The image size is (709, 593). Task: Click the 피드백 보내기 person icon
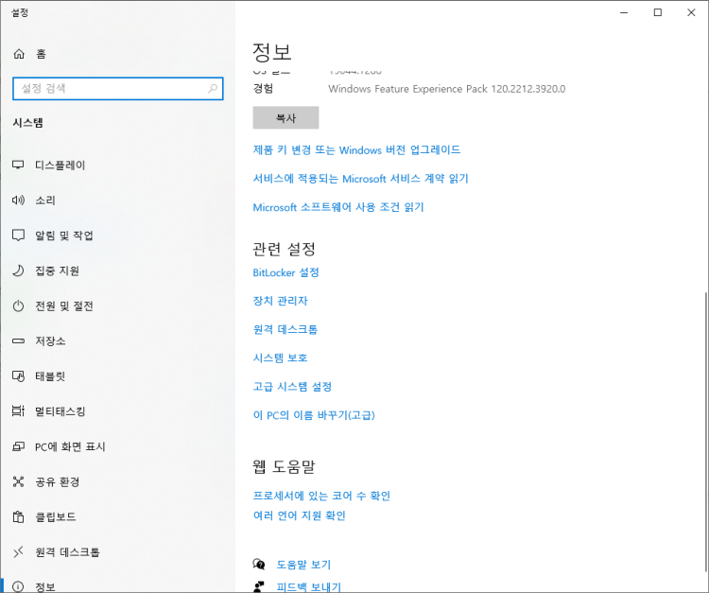pyautogui.click(x=259, y=586)
